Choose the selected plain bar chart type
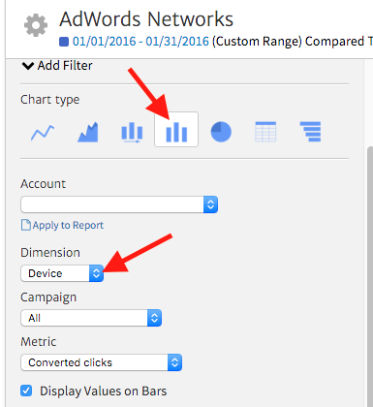This screenshot has width=373, height=407. (176, 130)
